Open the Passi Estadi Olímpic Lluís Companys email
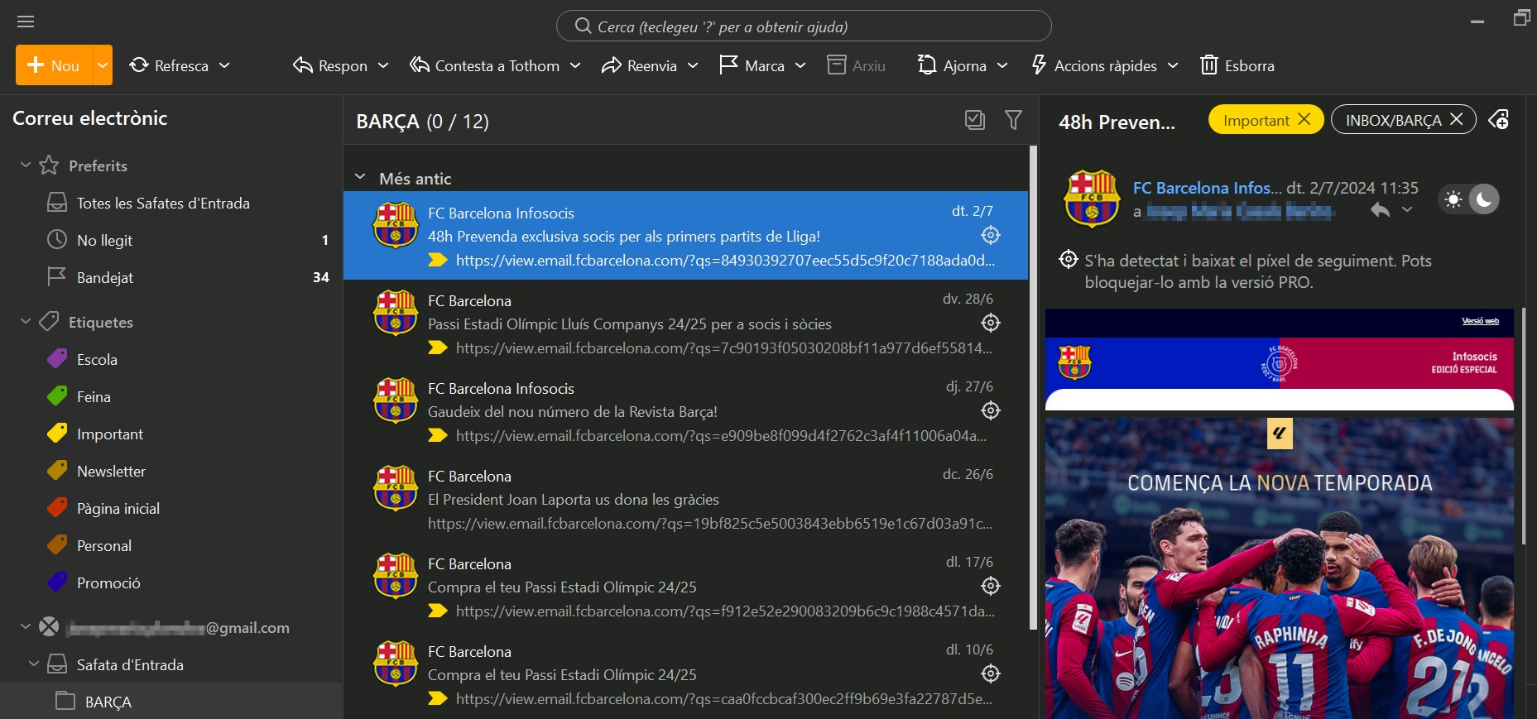This screenshot has height=719, width=1537. pos(685,324)
